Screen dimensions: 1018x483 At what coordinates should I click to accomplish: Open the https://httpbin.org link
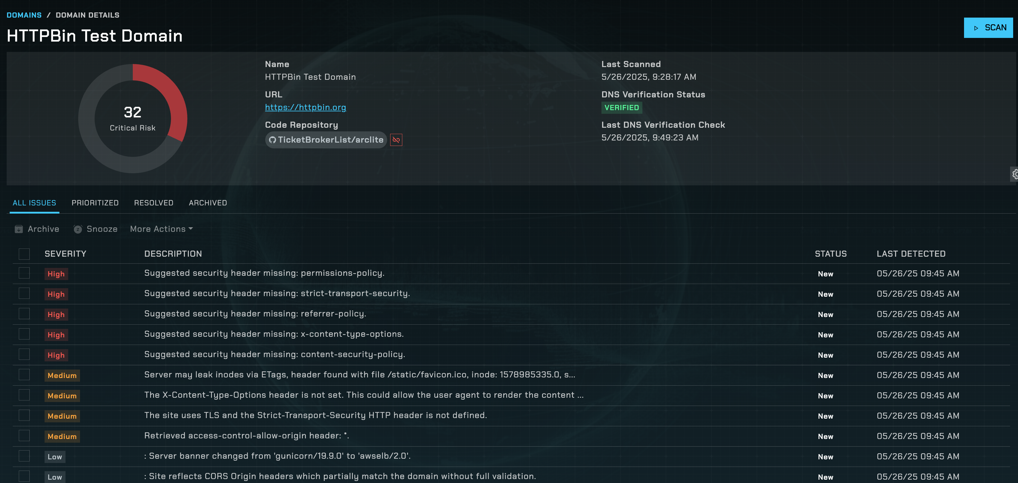tap(305, 107)
